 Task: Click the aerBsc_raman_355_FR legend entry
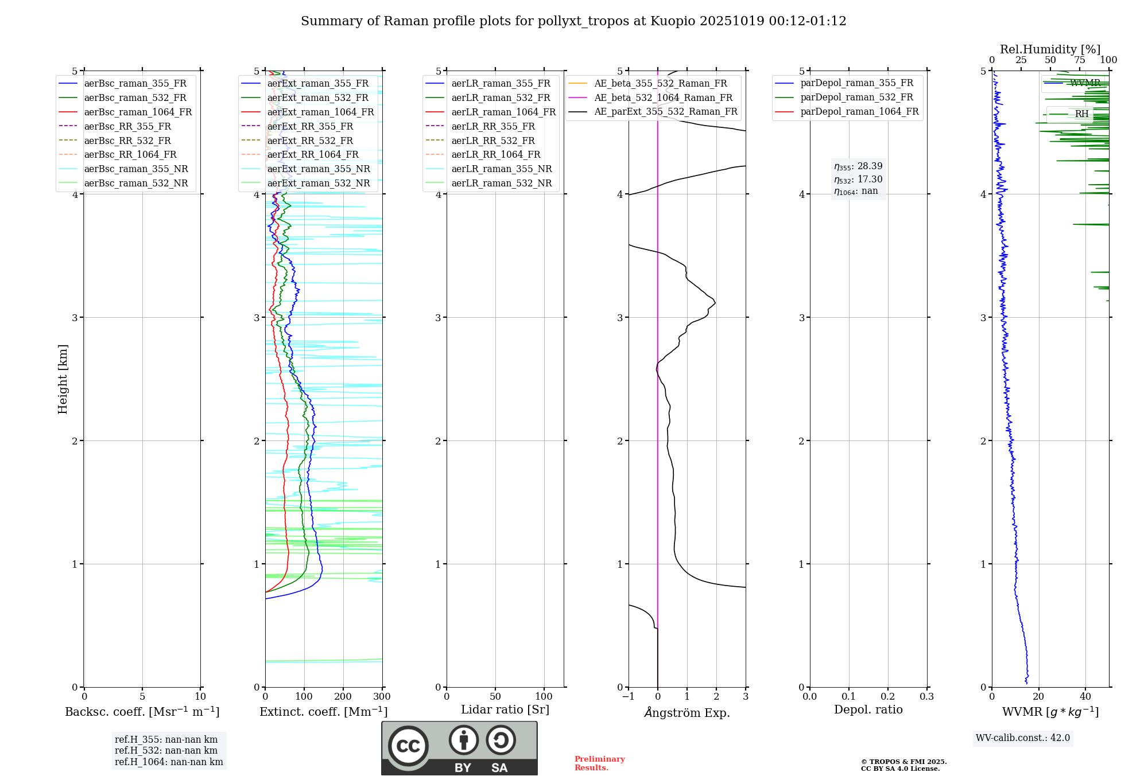click(x=135, y=83)
